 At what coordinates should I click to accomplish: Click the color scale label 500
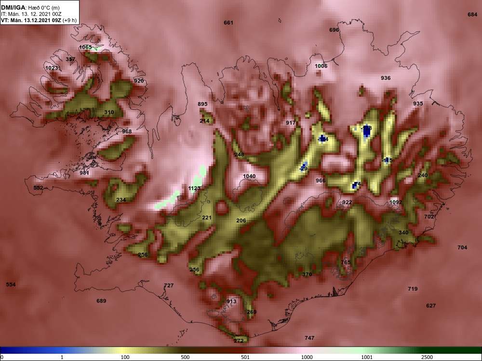point(185,357)
